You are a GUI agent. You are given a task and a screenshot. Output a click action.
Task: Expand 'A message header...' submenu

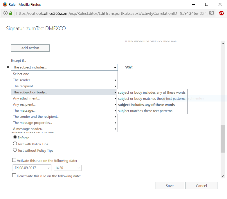point(64,129)
